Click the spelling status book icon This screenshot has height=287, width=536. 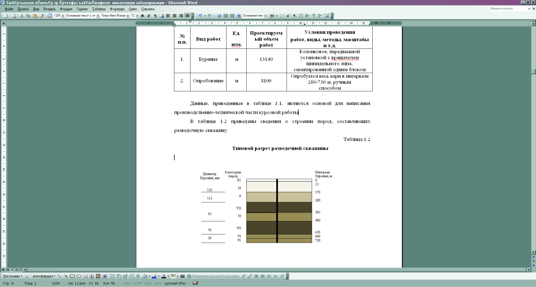pos(195,283)
